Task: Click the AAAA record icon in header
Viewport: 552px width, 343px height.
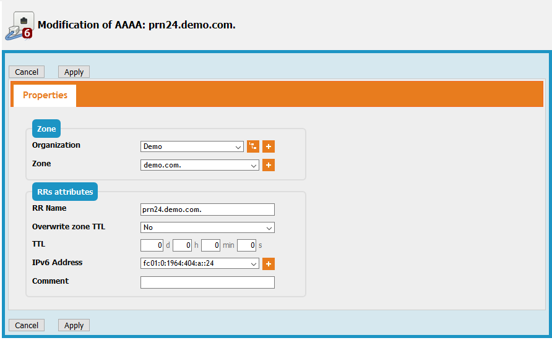Action: (x=19, y=25)
